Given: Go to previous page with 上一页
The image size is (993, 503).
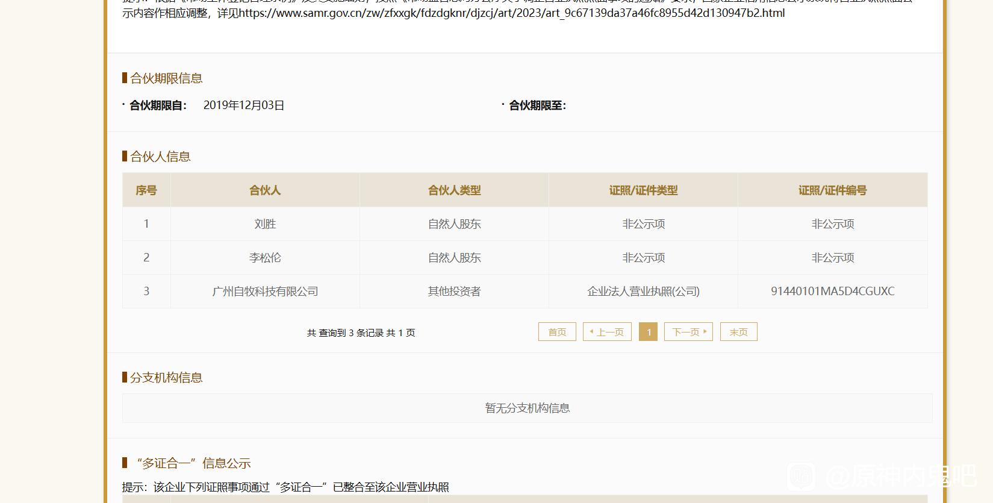Looking at the screenshot, I should click(607, 332).
